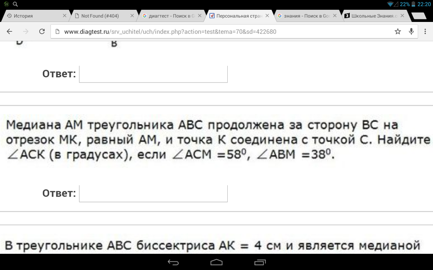The width and height of the screenshot is (433, 270).
Task: Close the Персональная страница tab
Action: coord(267,16)
